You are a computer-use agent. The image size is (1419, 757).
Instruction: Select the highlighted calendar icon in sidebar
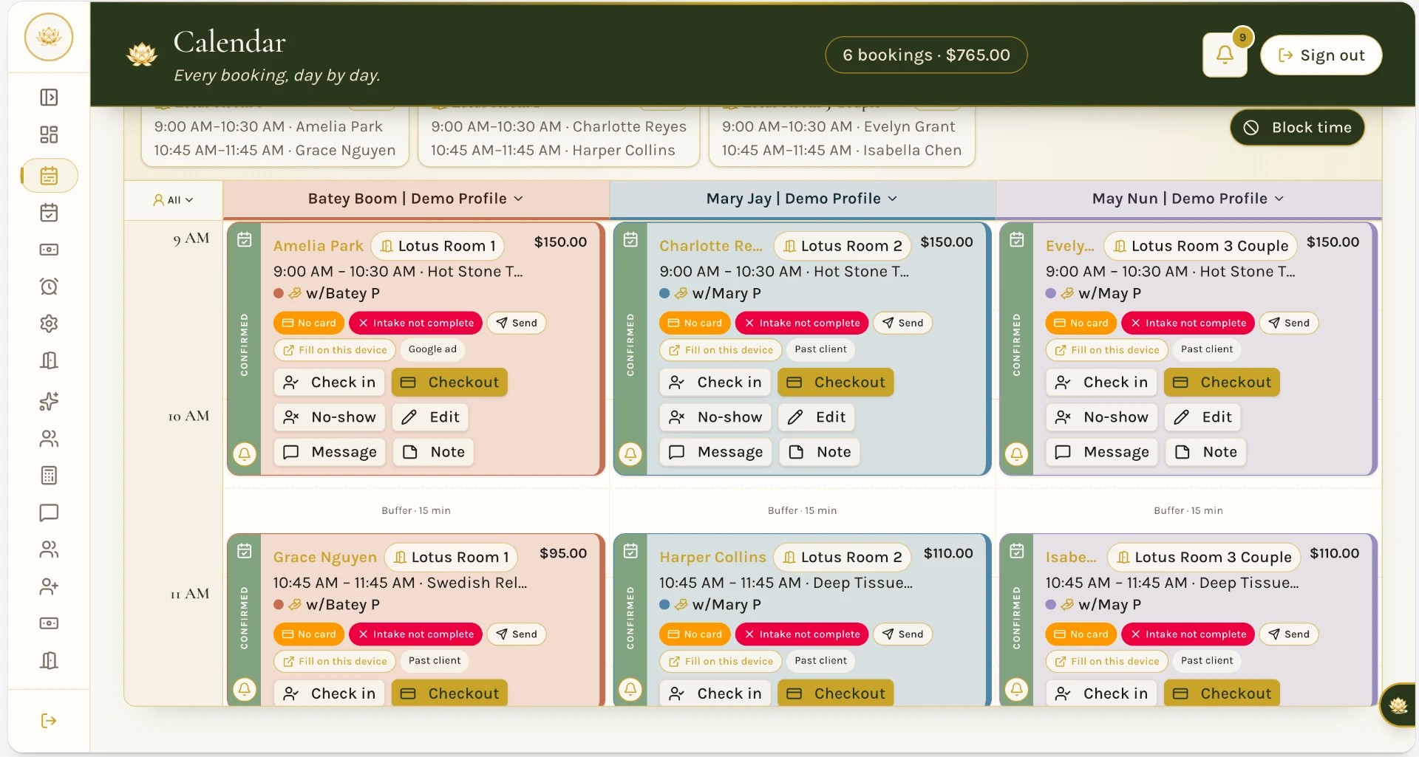tap(49, 176)
